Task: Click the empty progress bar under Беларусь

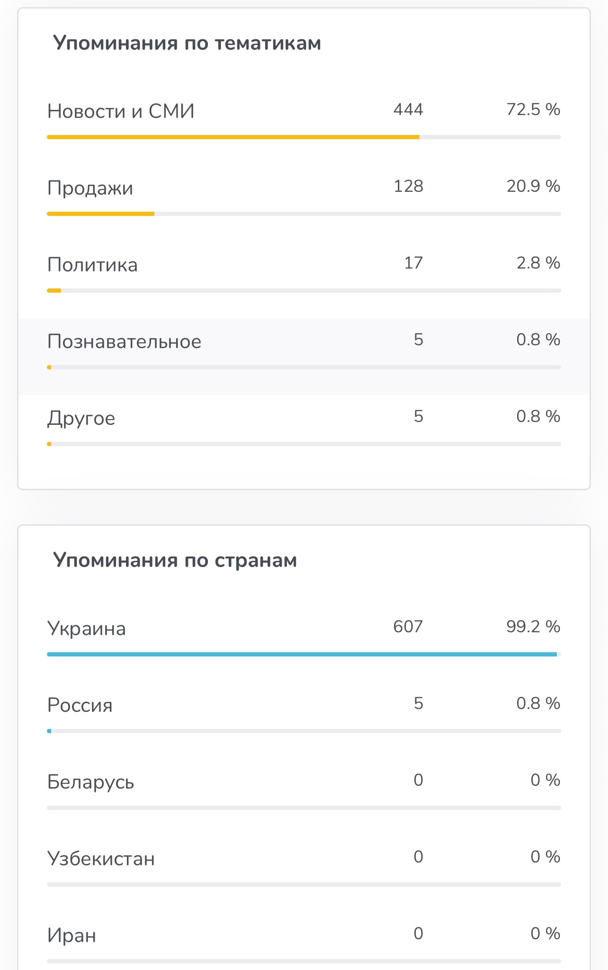Action: pos(304,808)
